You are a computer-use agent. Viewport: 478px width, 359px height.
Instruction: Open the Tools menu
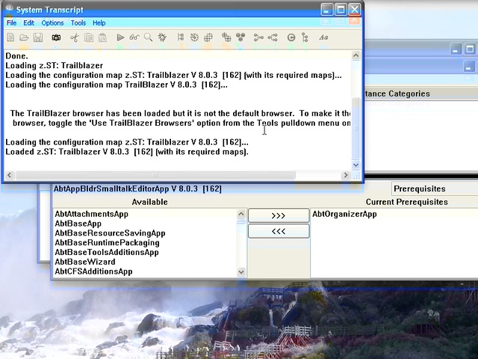click(x=78, y=23)
